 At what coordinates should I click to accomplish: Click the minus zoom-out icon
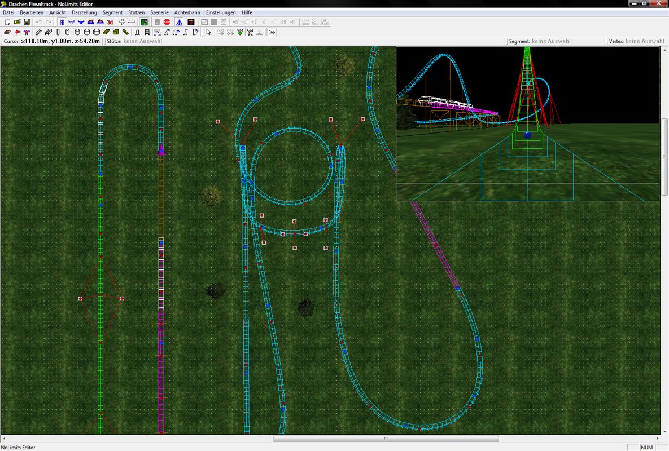coord(132,22)
